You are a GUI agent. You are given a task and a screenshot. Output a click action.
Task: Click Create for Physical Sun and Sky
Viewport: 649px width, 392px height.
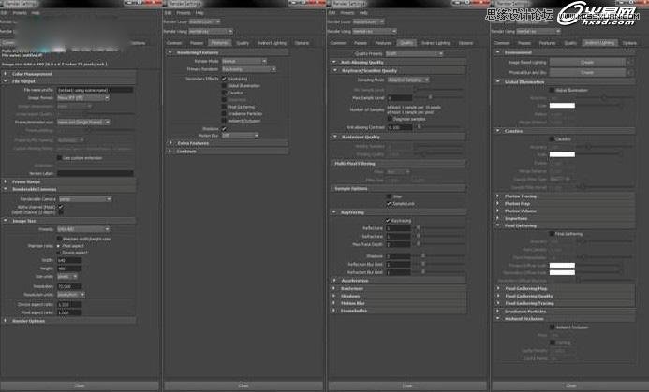coord(586,71)
